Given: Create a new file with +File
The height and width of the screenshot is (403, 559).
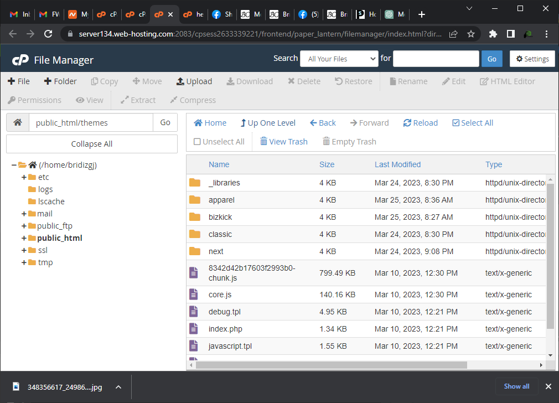Looking at the screenshot, I should pos(19,81).
